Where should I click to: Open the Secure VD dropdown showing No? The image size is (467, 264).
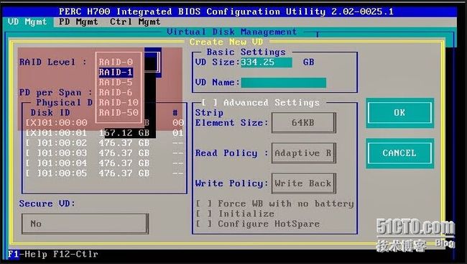coord(85,224)
